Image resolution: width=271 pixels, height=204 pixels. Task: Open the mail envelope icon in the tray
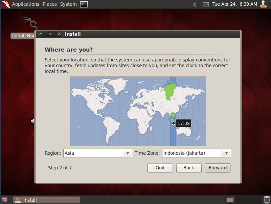pyautogui.click(x=205, y=4)
